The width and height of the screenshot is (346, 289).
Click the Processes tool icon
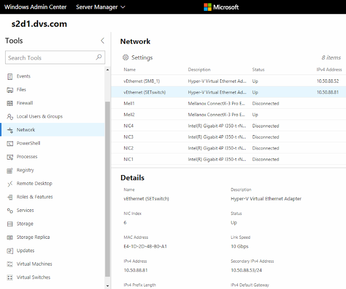10,157
